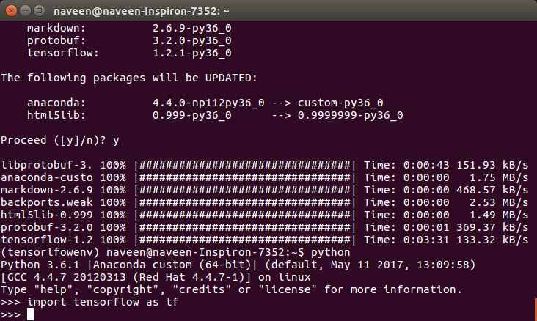Select the 'anaconda:' package name
The image size is (537, 321).
[x=56, y=103]
